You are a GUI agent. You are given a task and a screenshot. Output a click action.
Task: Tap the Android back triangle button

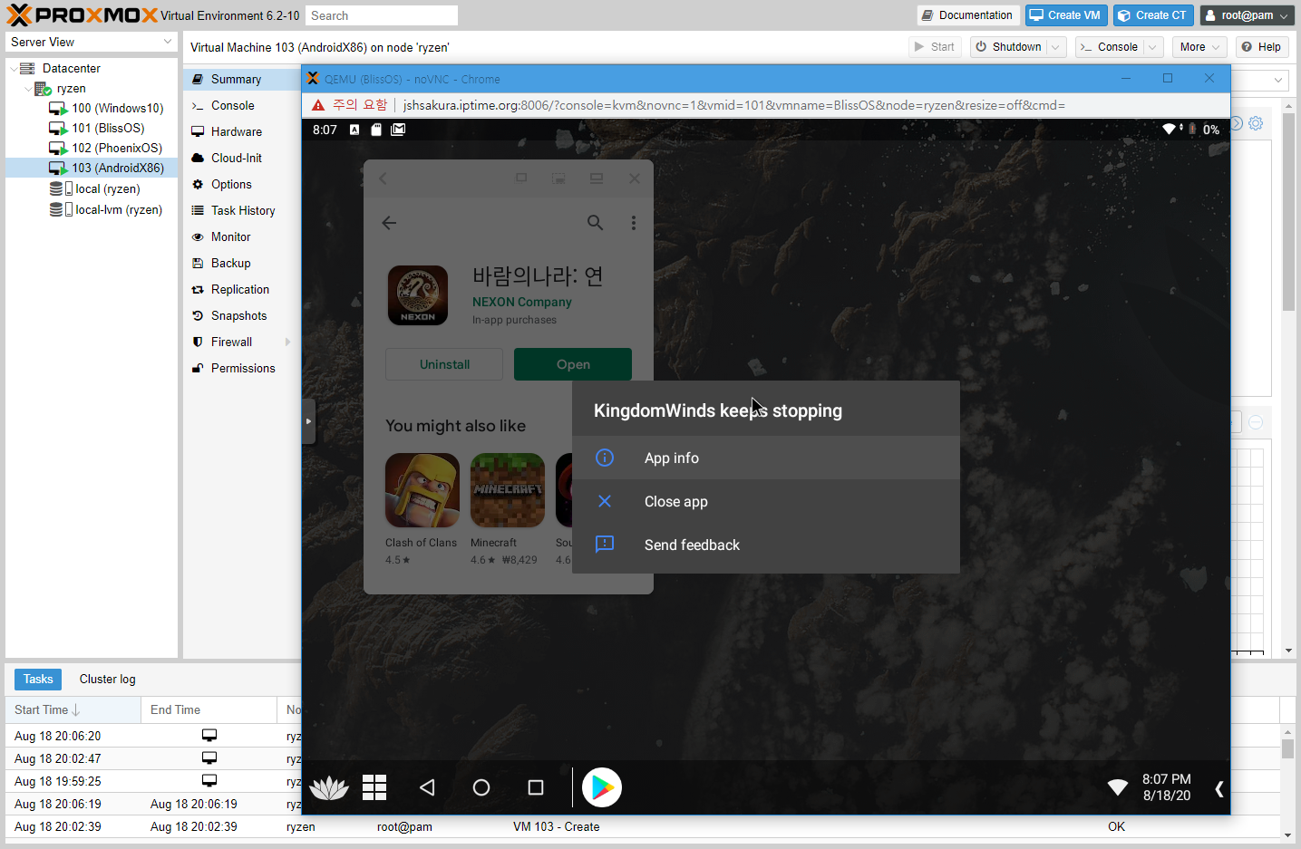point(427,787)
